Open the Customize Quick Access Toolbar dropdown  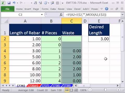[63, 3]
